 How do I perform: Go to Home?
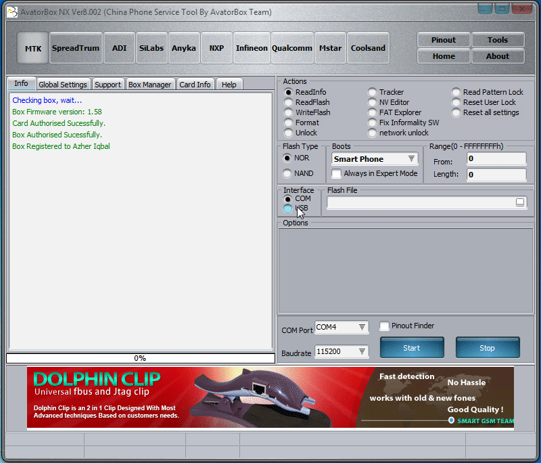click(444, 56)
